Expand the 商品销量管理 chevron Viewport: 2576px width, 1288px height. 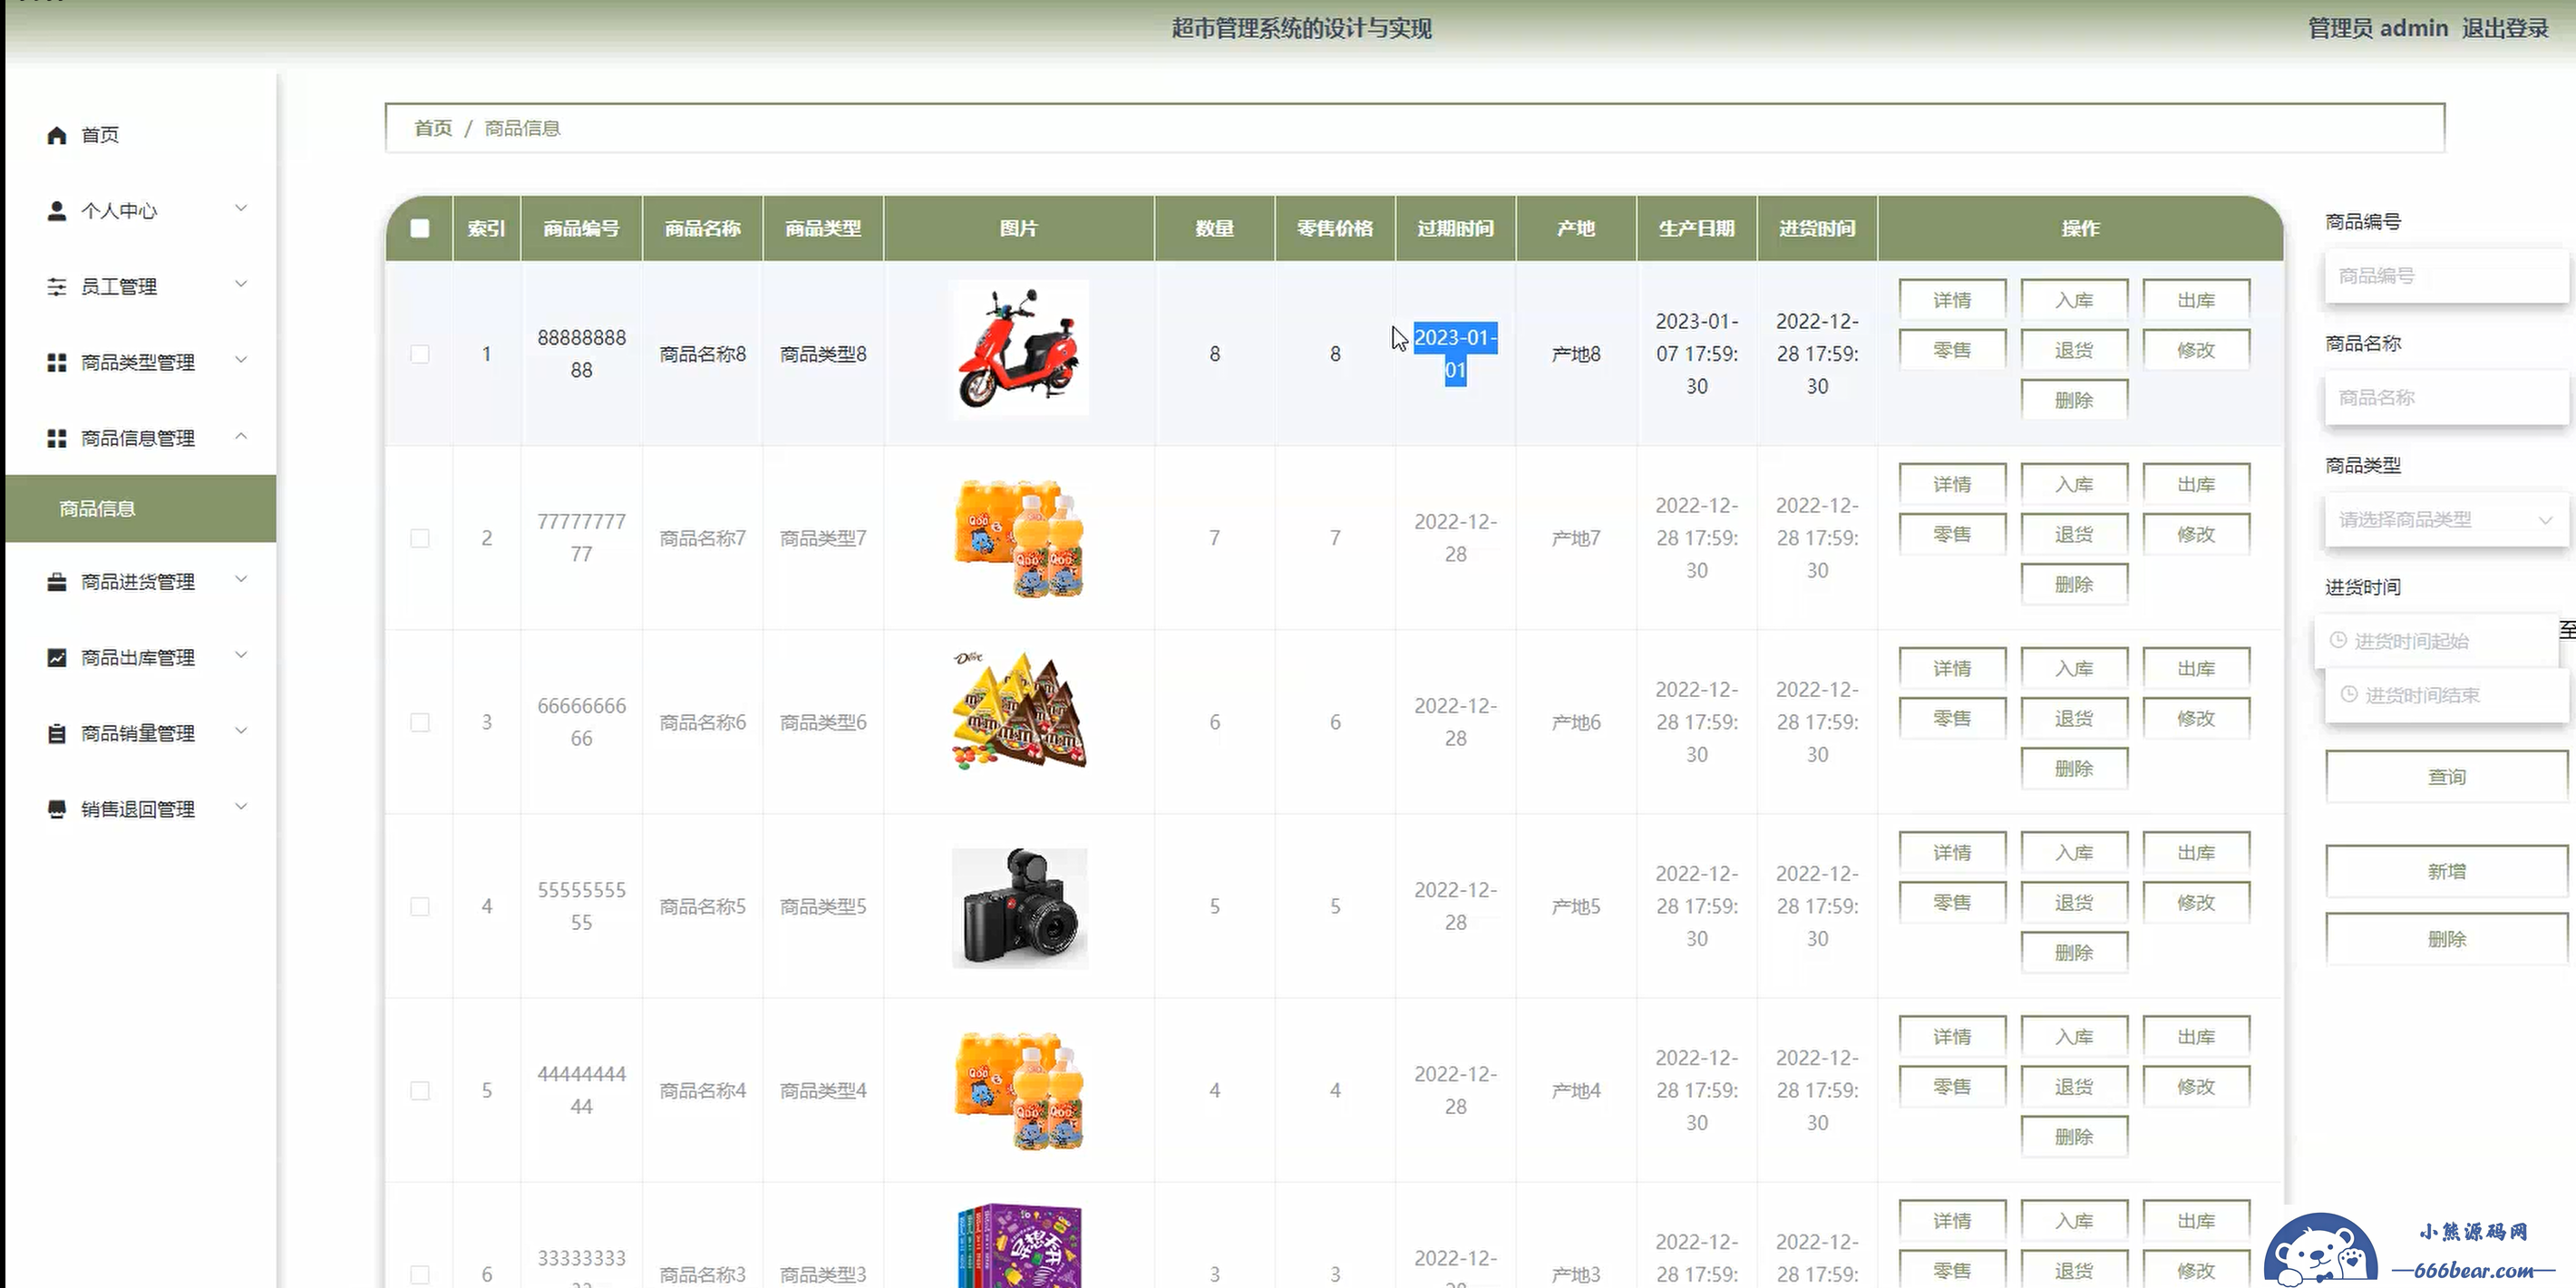click(241, 731)
